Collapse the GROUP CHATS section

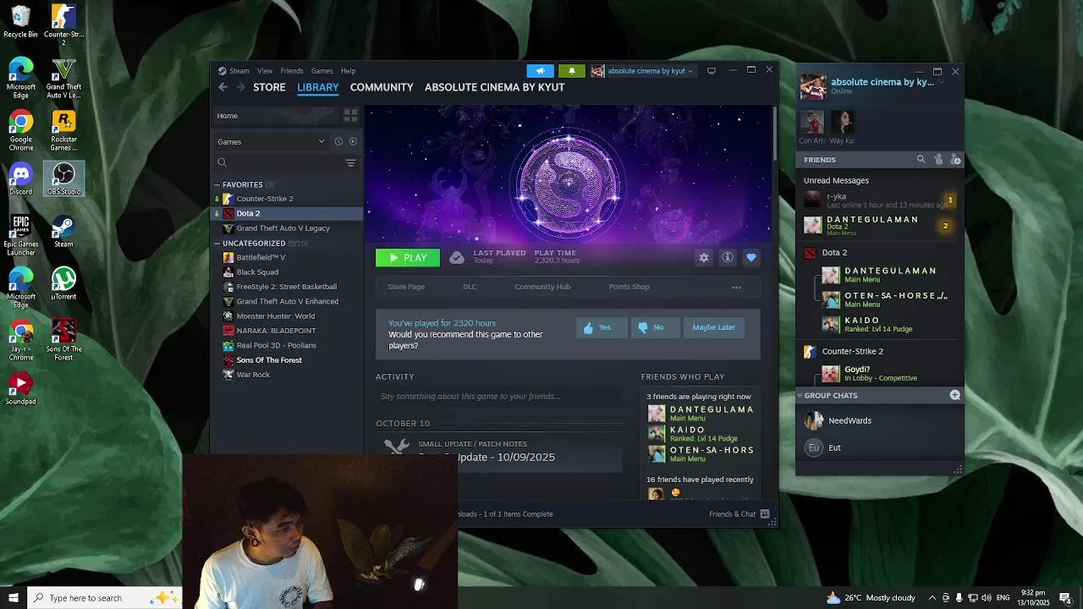[800, 395]
